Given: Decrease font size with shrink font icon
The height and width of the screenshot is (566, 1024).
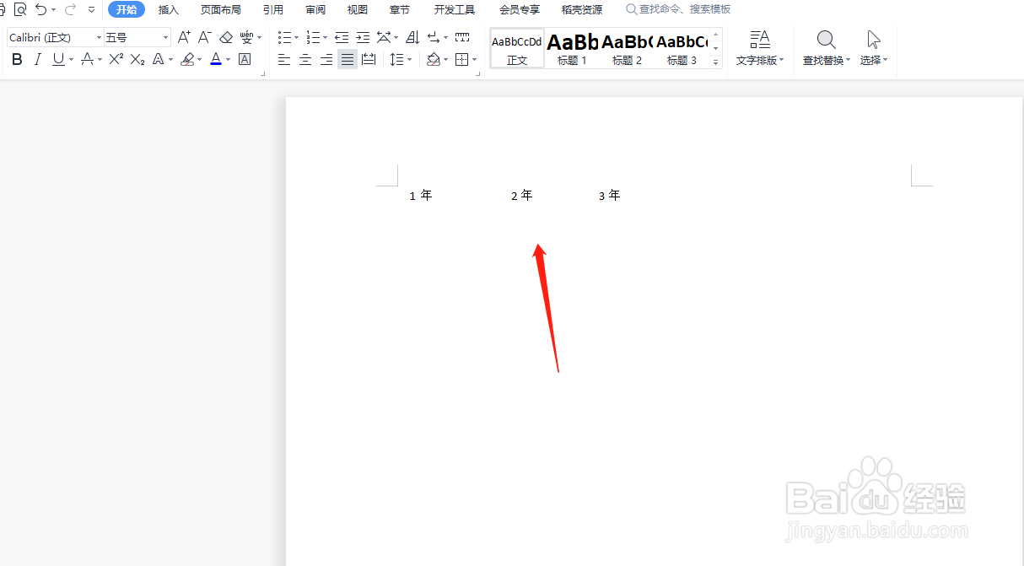Looking at the screenshot, I should [x=204, y=37].
